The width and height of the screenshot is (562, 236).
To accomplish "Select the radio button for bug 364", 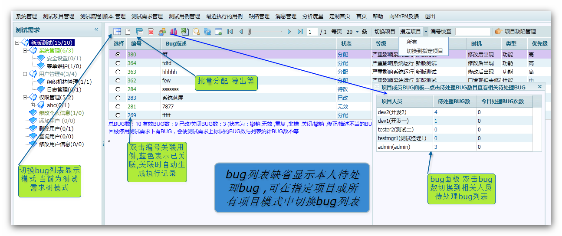I will tap(118, 63).
